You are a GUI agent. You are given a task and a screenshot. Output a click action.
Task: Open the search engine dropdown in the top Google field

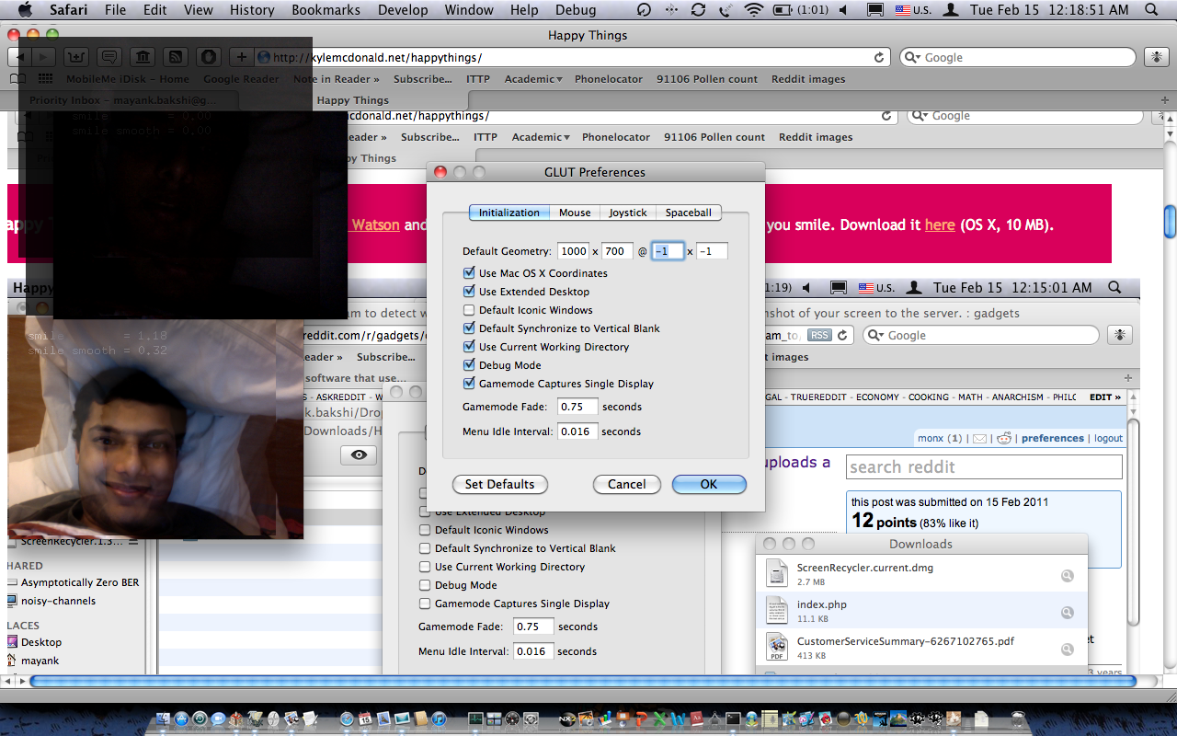pos(912,57)
